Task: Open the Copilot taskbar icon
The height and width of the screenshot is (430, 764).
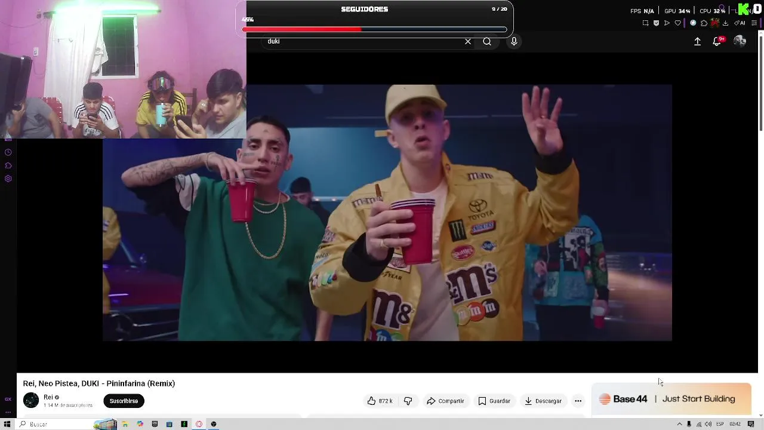Action: point(140,424)
